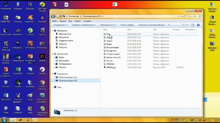Select Недавние места in Избранное
Image resolution: width=220 pixels, height=123 pixels.
pos(66,41)
